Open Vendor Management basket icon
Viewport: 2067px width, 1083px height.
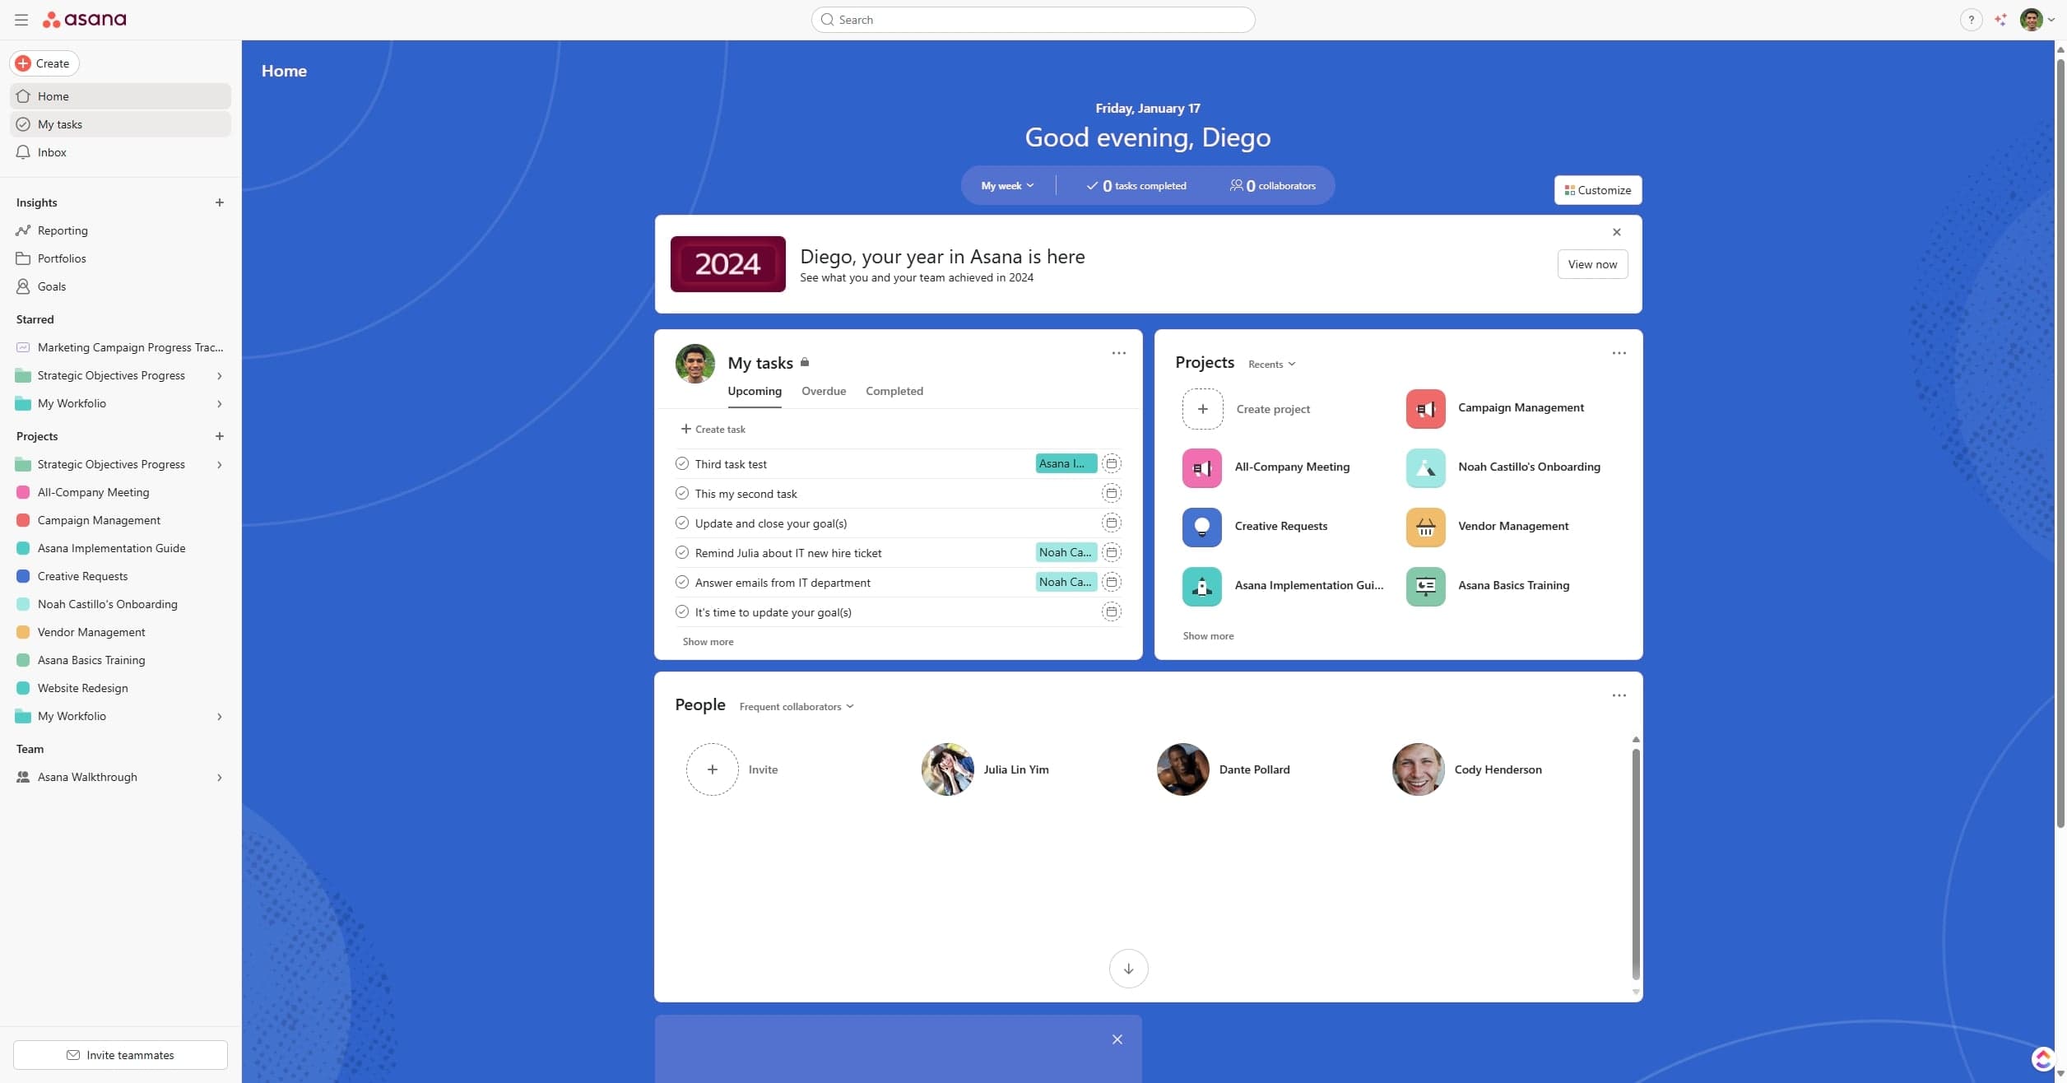[1425, 528]
